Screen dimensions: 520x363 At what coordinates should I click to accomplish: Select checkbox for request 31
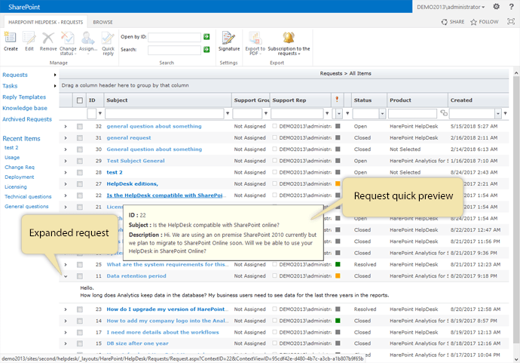click(80, 138)
